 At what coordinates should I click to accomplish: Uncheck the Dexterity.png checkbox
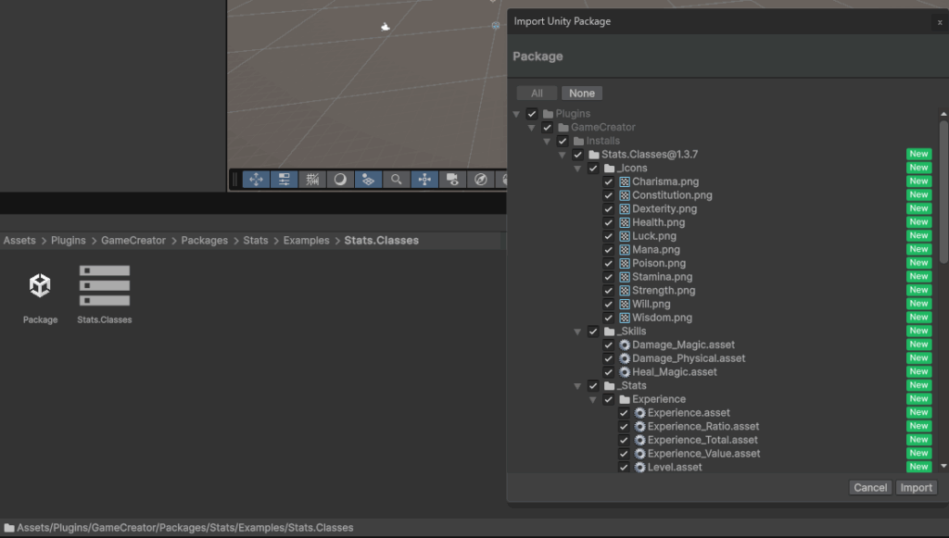click(x=608, y=208)
